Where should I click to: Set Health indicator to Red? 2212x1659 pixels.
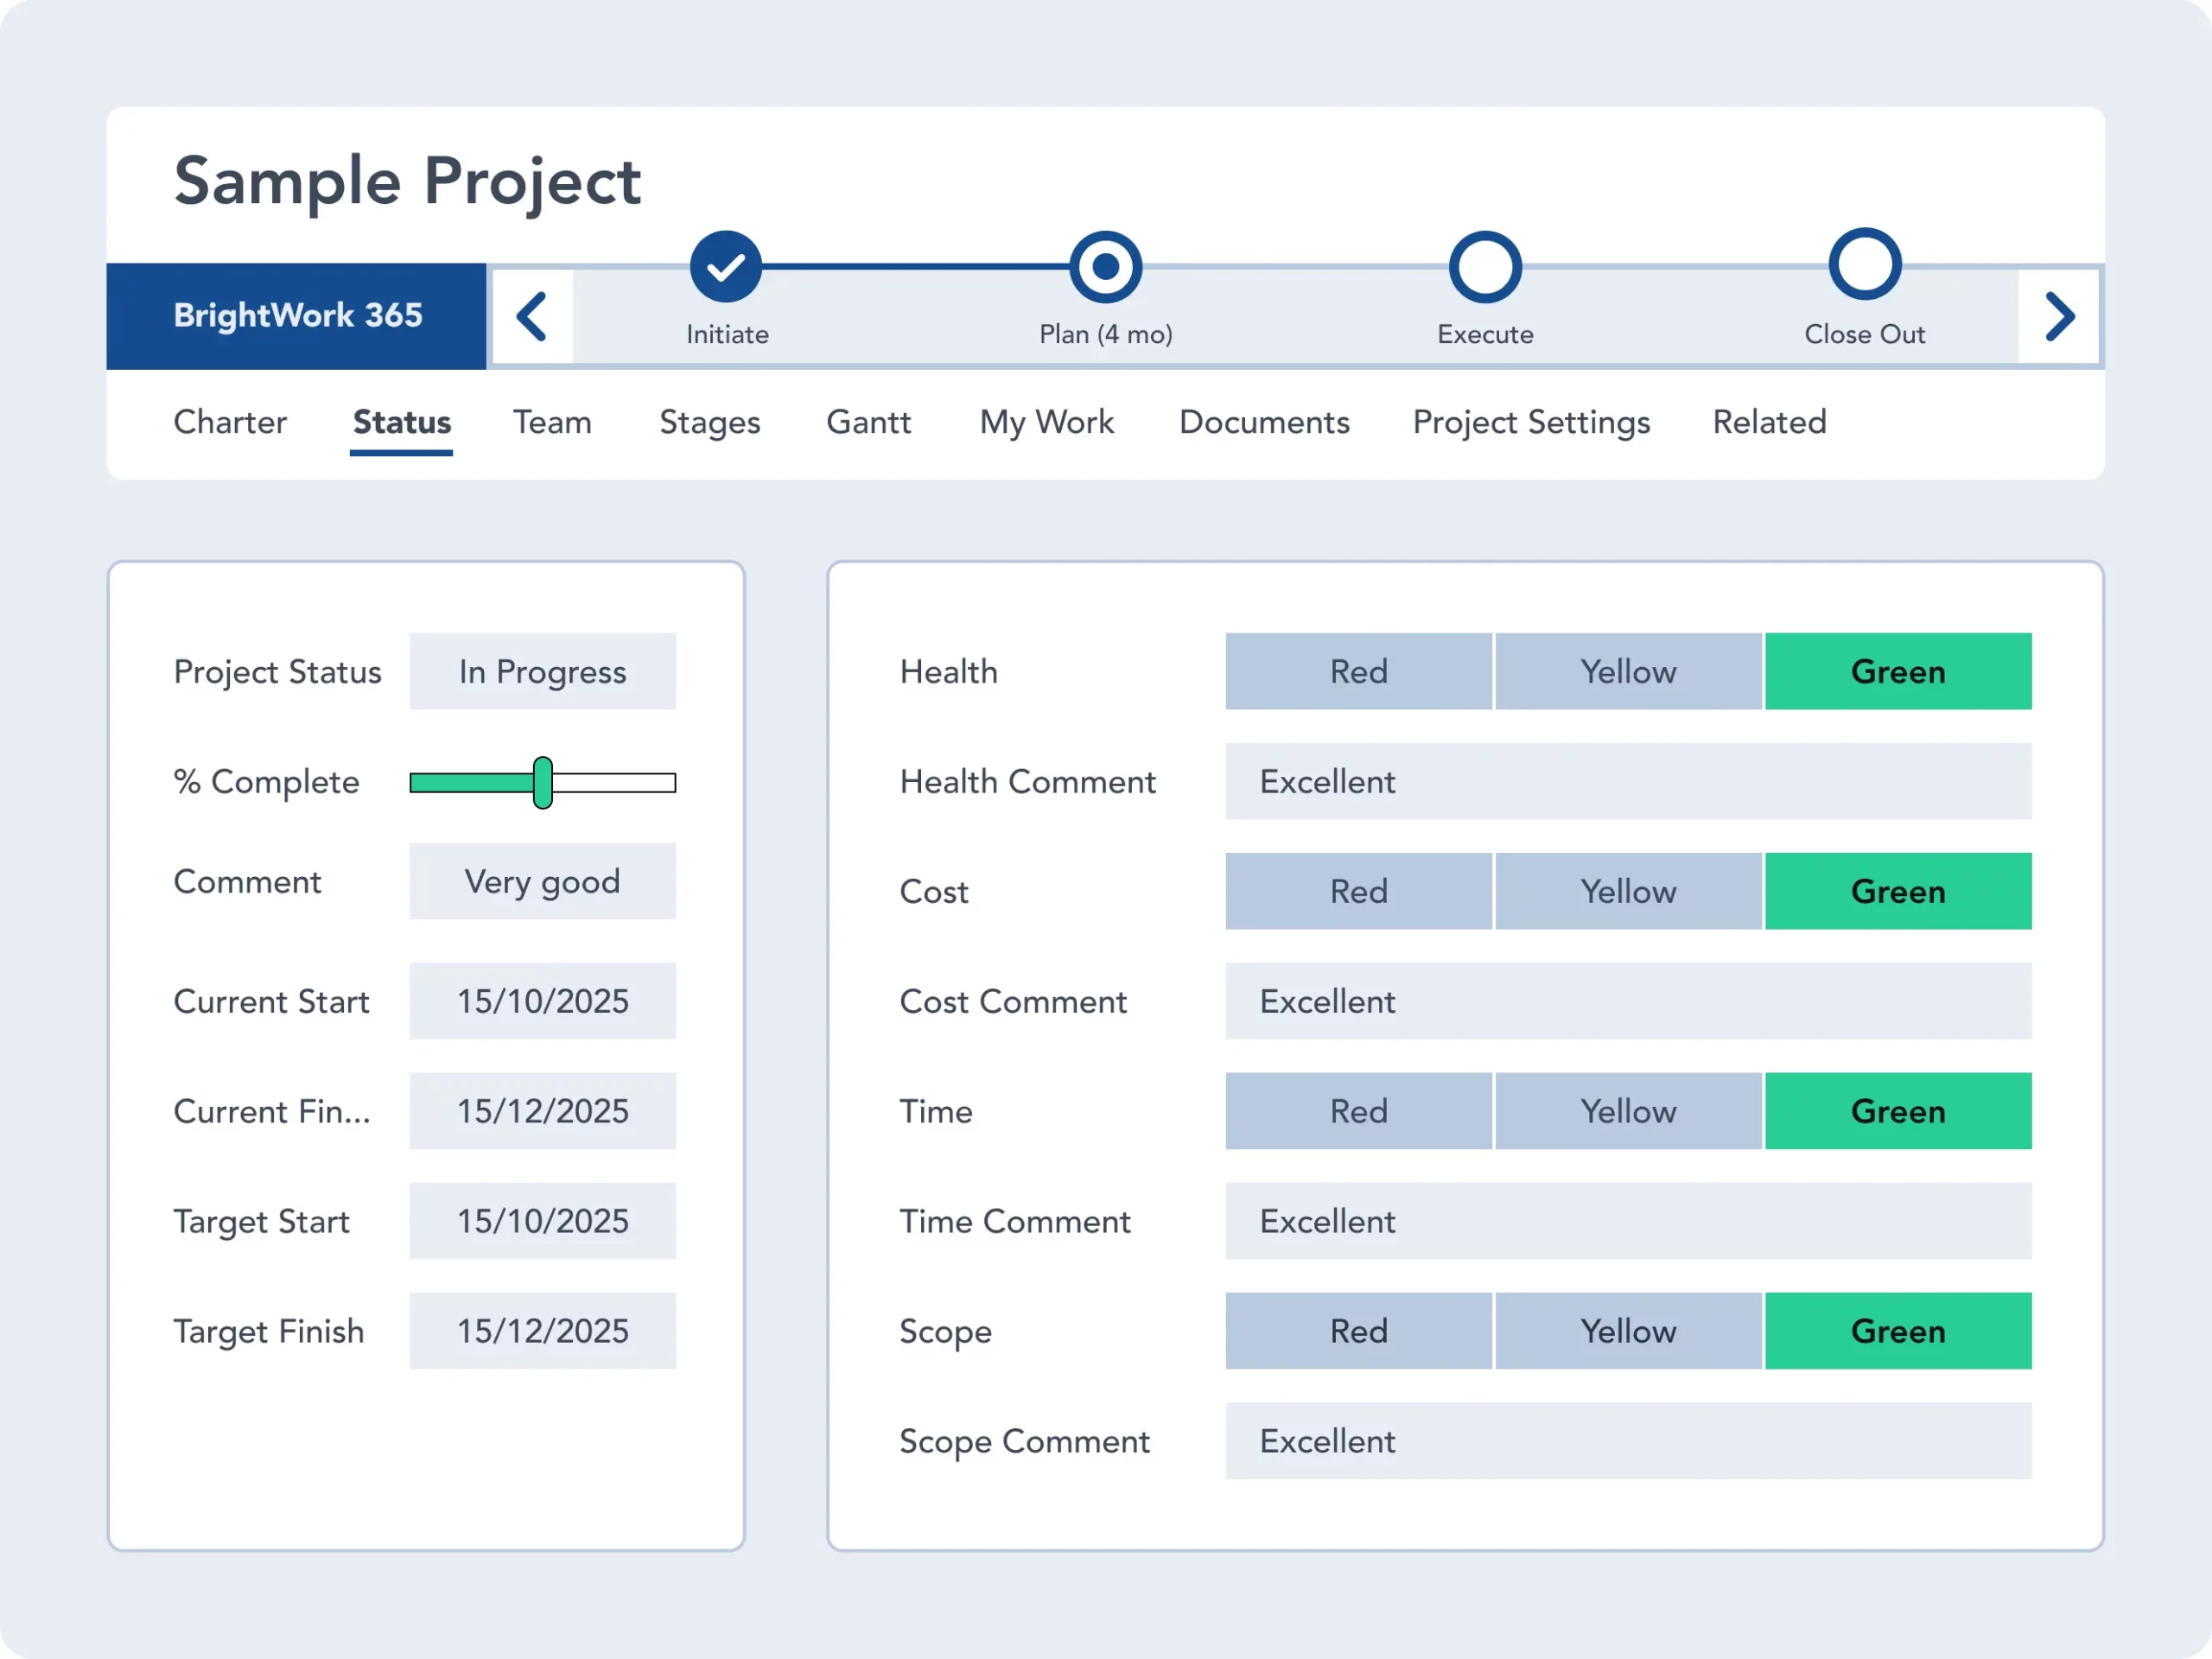[x=1358, y=671]
